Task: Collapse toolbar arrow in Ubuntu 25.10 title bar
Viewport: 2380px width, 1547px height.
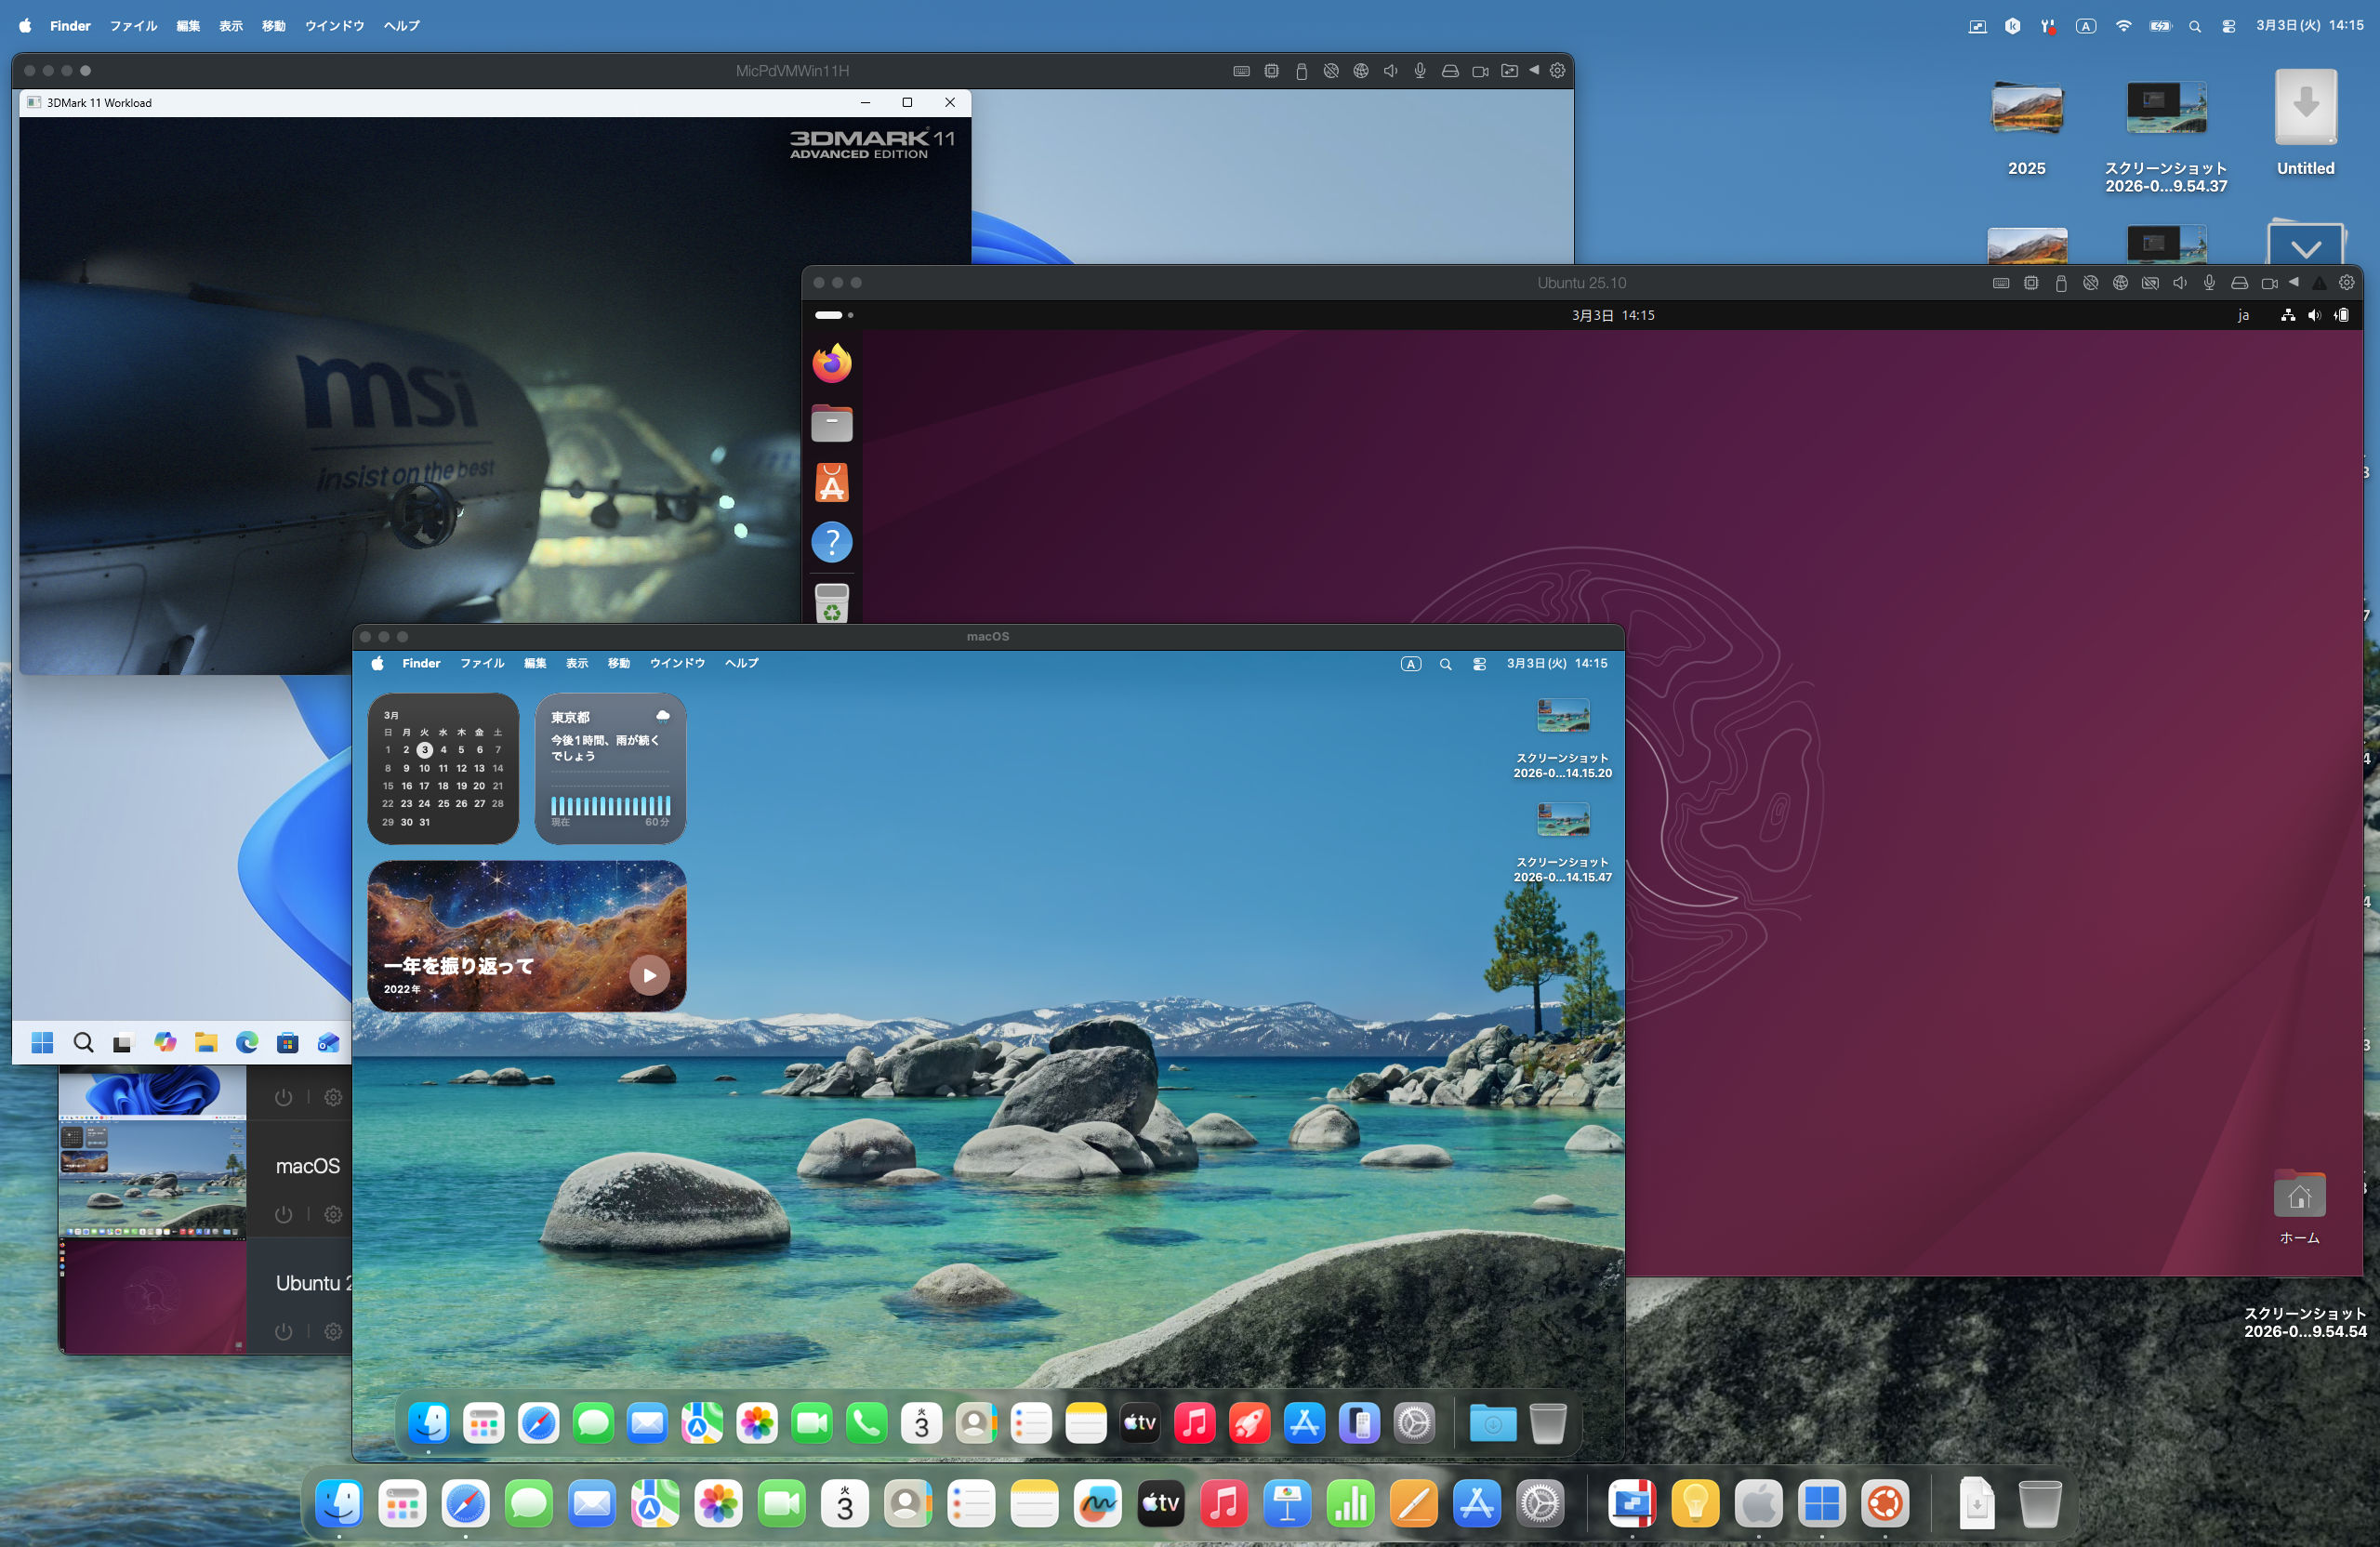Action: tap(2293, 282)
